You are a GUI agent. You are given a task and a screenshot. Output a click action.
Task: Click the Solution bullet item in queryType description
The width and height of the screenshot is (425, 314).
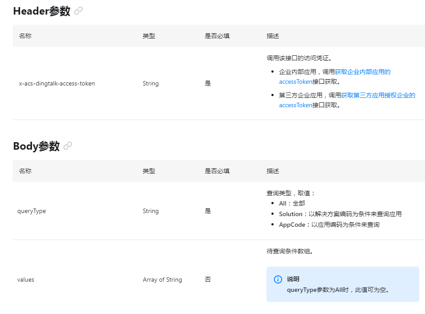340,214
